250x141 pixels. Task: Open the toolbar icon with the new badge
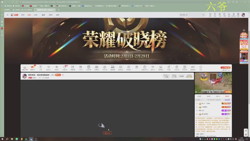(x=65, y=68)
